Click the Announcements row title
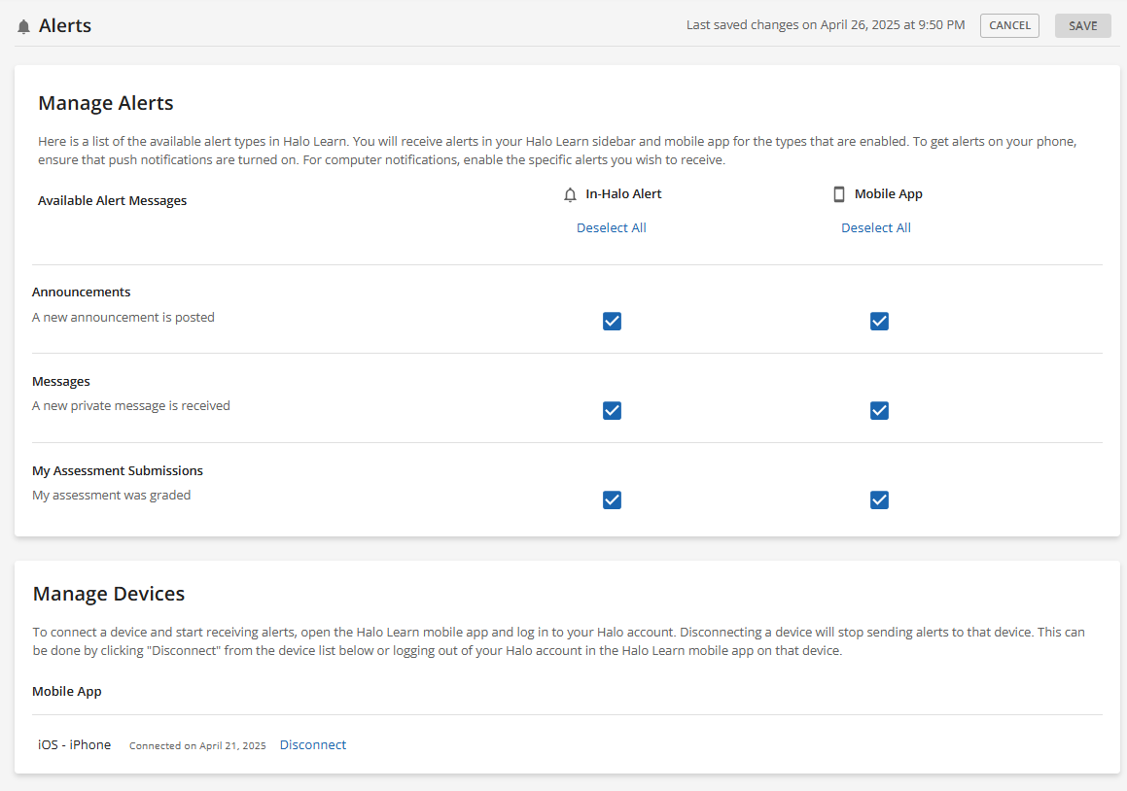The height and width of the screenshot is (791, 1127). click(82, 292)
